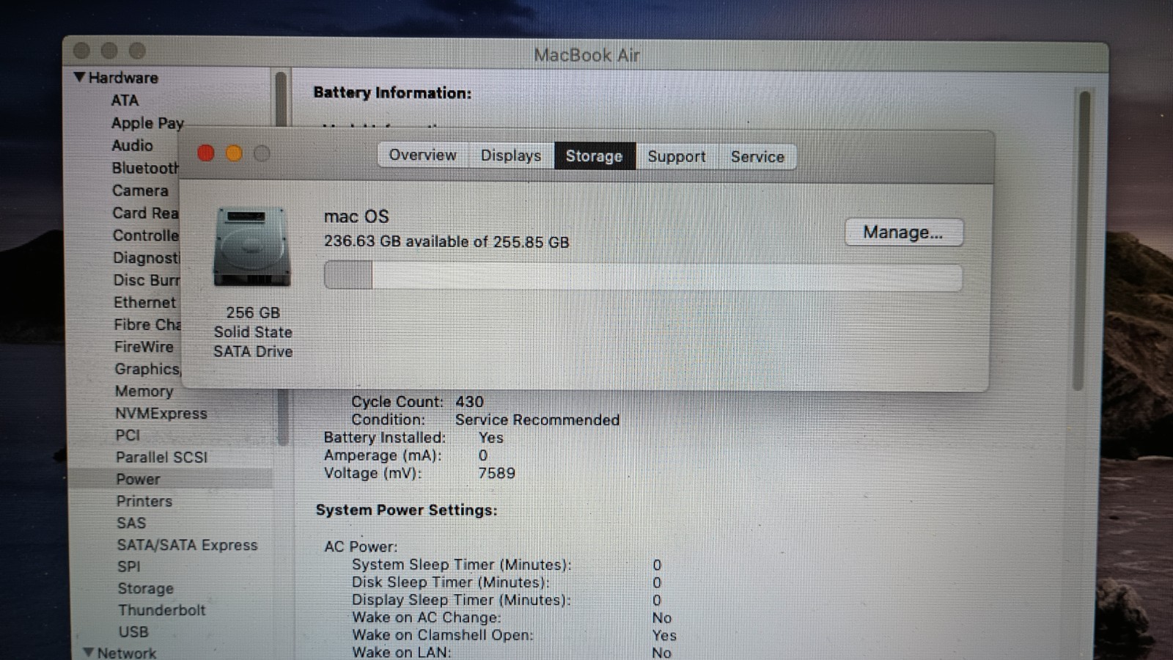Select the Storage tab

594,156
